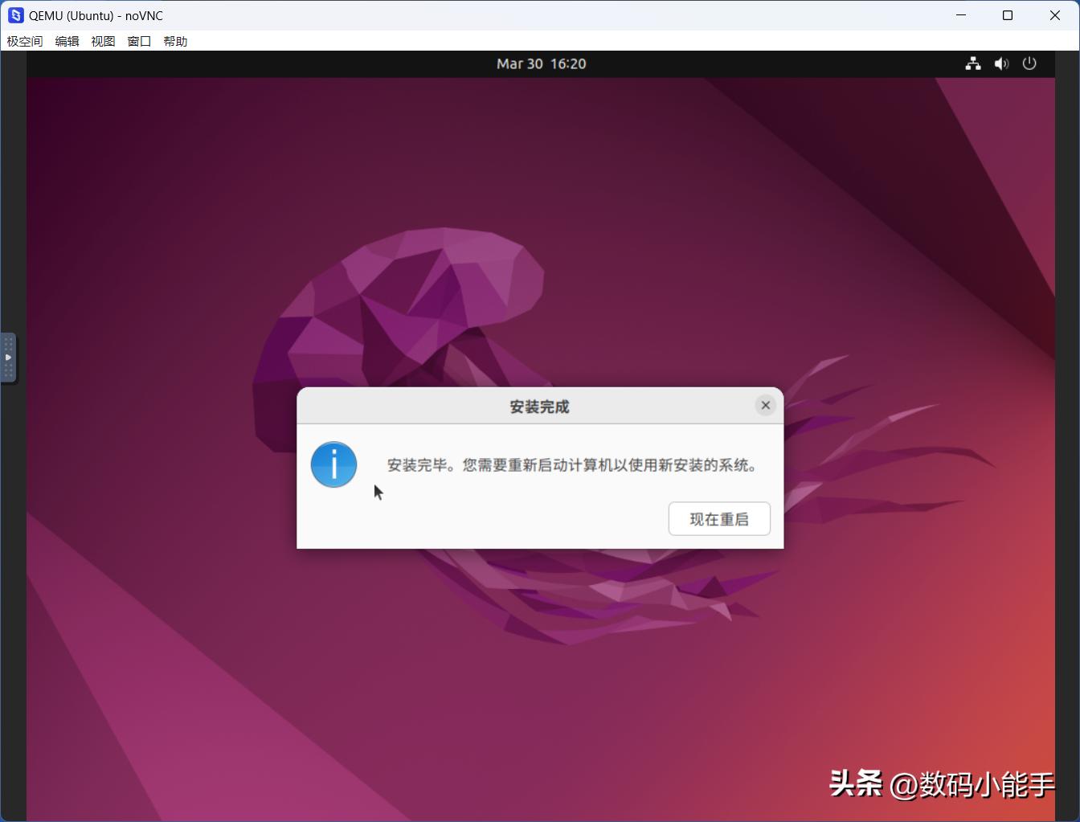
Task: Maximize the QEMU noVNC window
Action: pyautogui.click(x=1008, y=15)
